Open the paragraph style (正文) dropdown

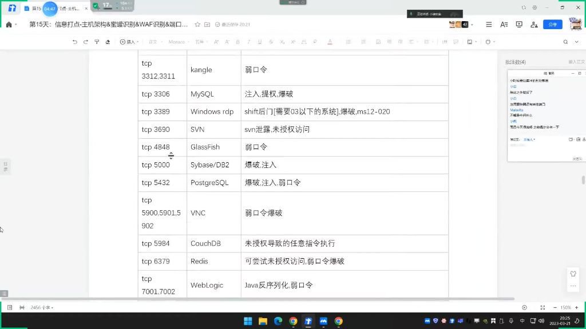coord(156,42)
